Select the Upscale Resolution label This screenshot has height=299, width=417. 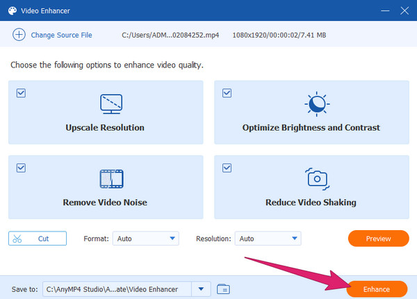click(x=105, y=128)
